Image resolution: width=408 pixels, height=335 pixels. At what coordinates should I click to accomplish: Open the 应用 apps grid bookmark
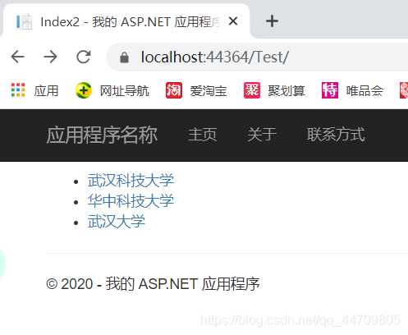point(34,90)
